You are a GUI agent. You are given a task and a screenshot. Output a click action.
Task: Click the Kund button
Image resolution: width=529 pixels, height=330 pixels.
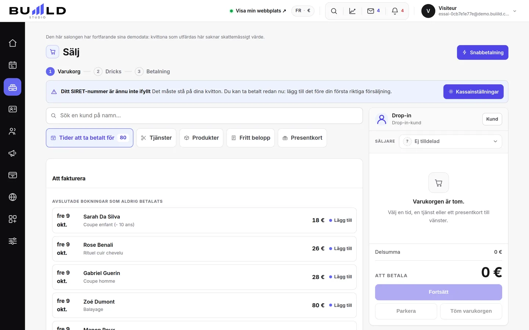coord(492,119)
